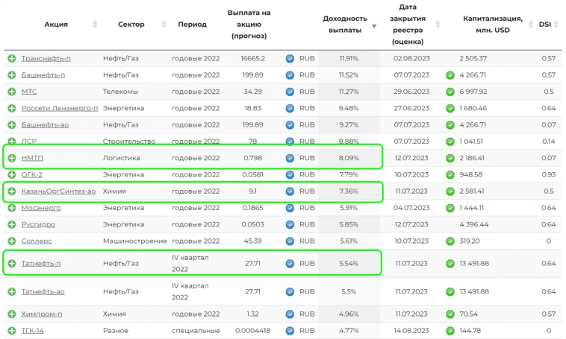The width and height of the screenshot is (566, 339).
Task: Open the Татнефть-п stock link
Action: point(41,263)
